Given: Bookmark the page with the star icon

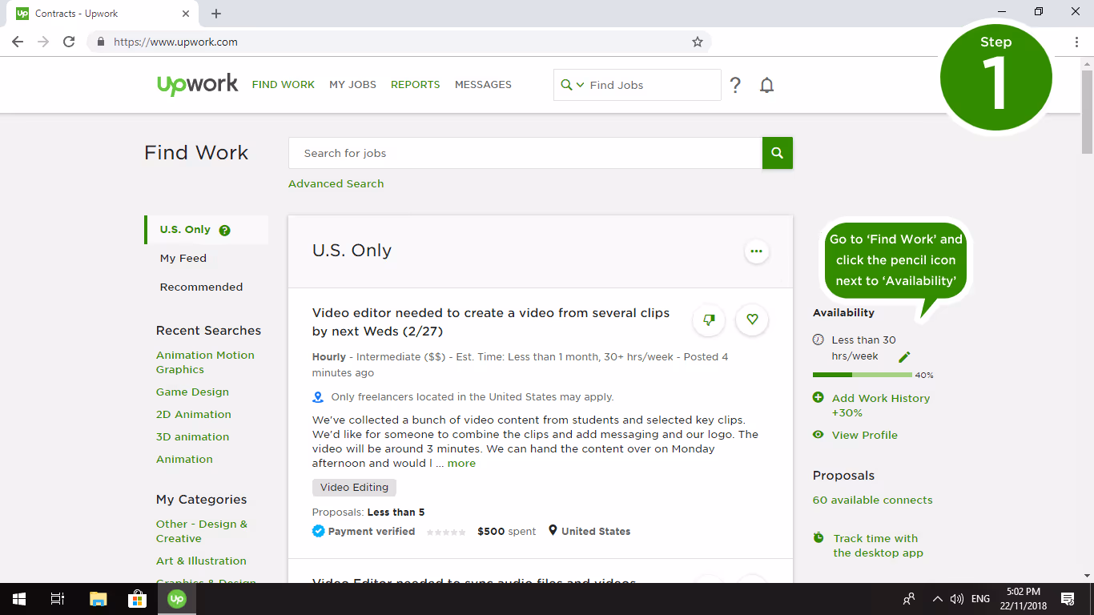Looking at the screenshot, I should 697,42.
